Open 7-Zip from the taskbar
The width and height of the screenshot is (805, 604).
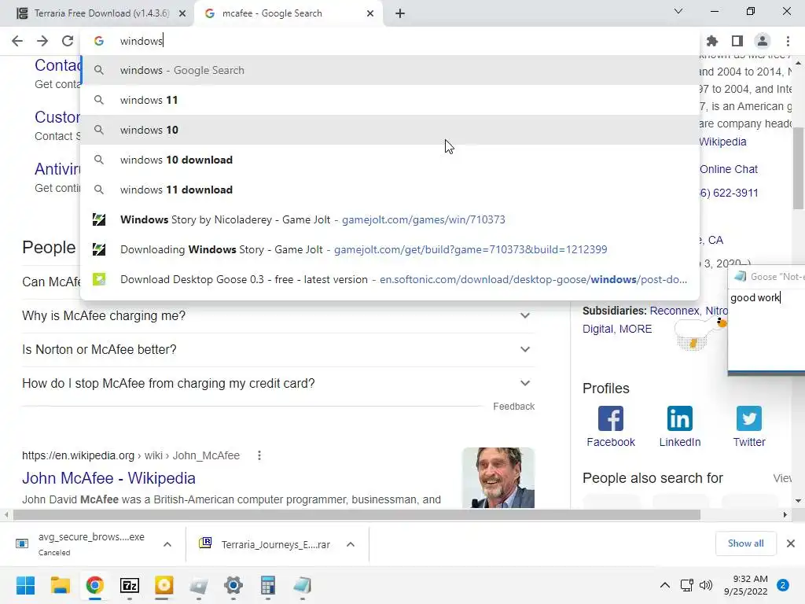pyautogui.click(x=130, y=585)
